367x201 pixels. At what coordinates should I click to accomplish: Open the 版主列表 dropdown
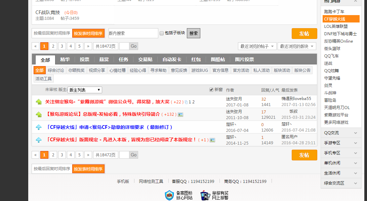click(x=85, y=90)
